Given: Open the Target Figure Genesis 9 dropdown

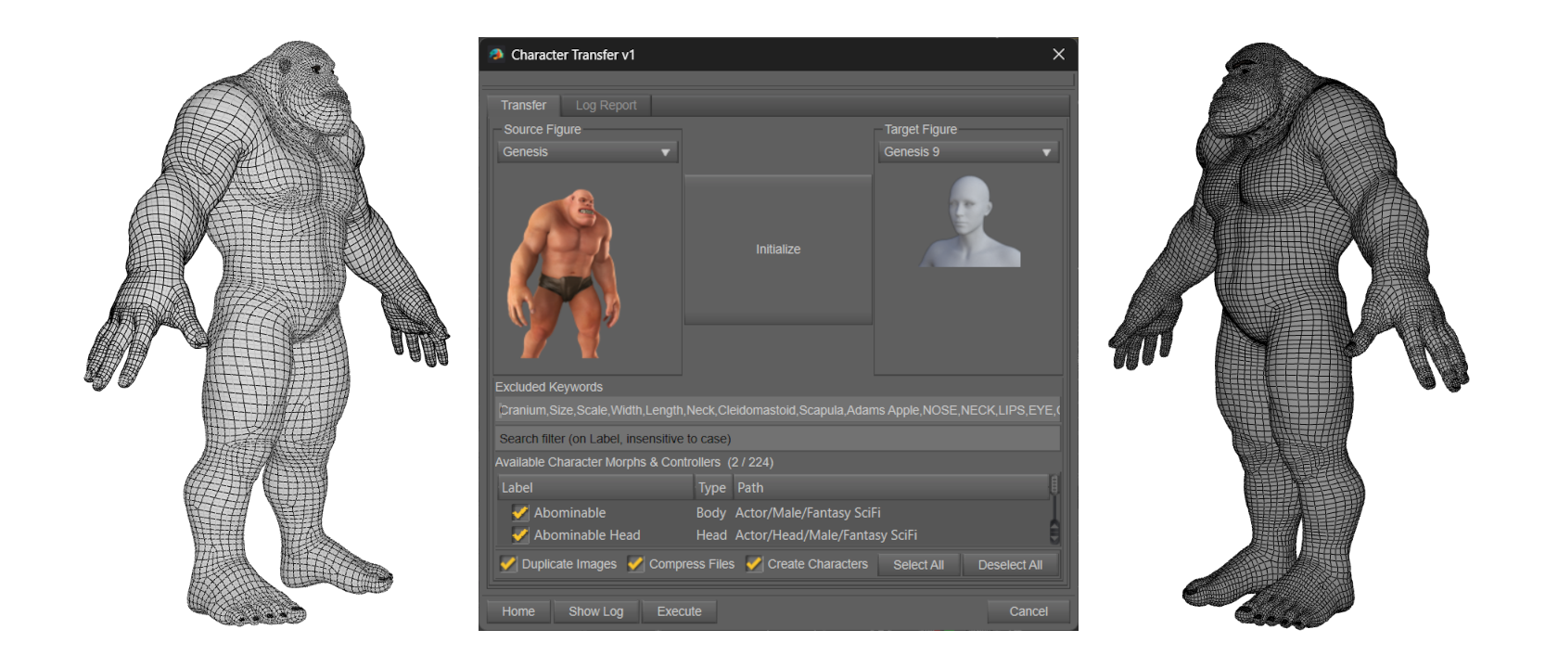Looking at the screenshot, I should coord(968,152).
